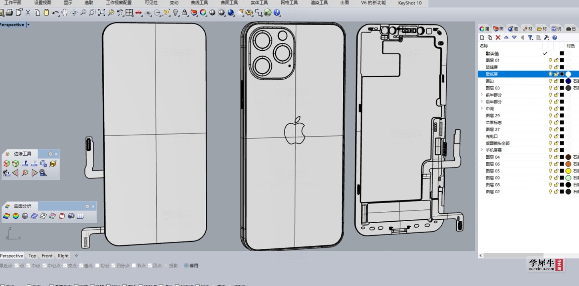Screen dimensions: 579x286
Task: Click the blue render sphere icon
Action: tap(231, 13)
